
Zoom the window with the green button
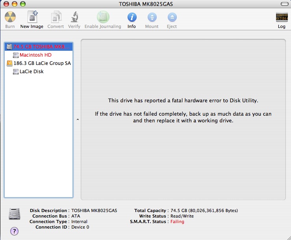23,4
